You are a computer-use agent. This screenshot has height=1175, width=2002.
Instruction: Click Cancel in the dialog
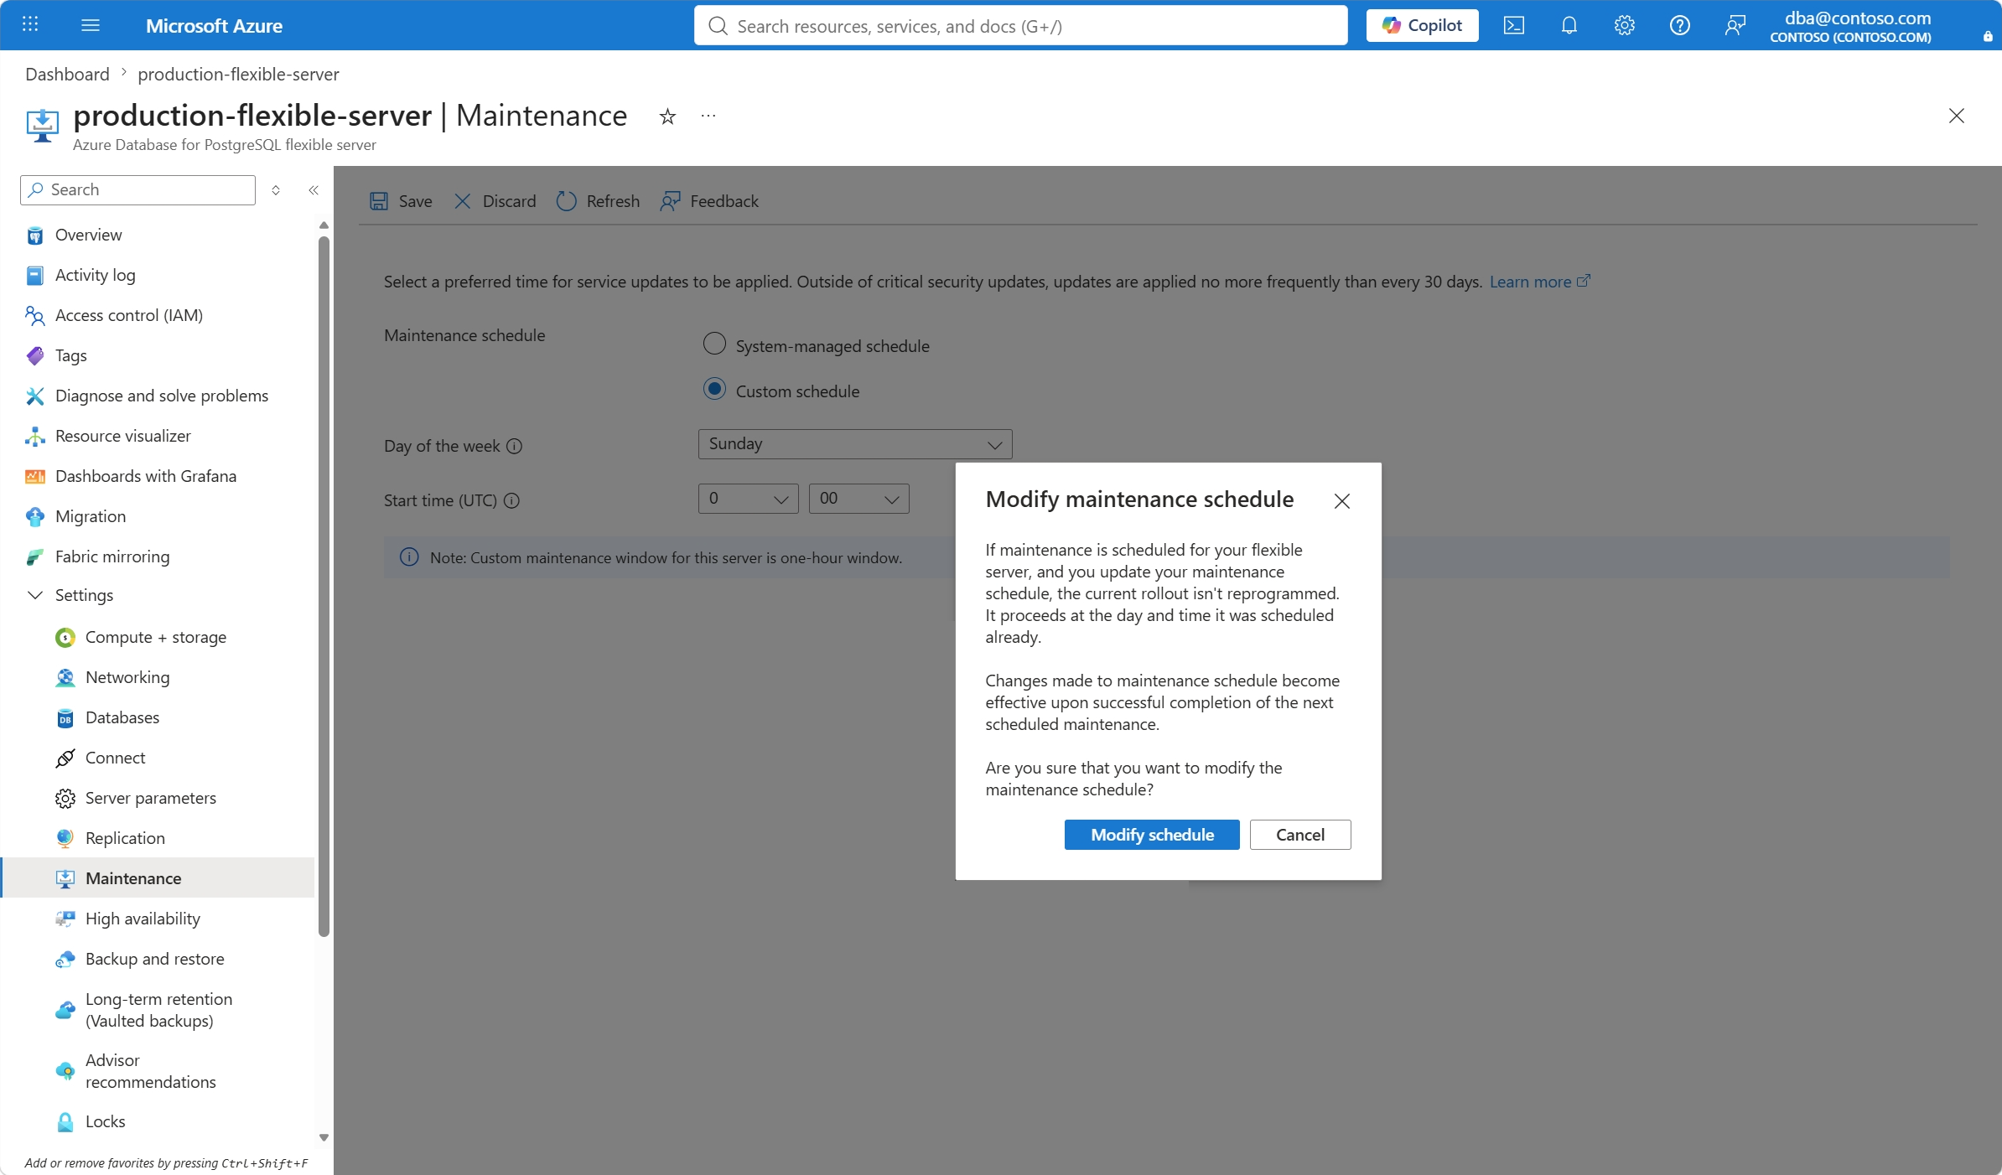tap(1300, 835)
